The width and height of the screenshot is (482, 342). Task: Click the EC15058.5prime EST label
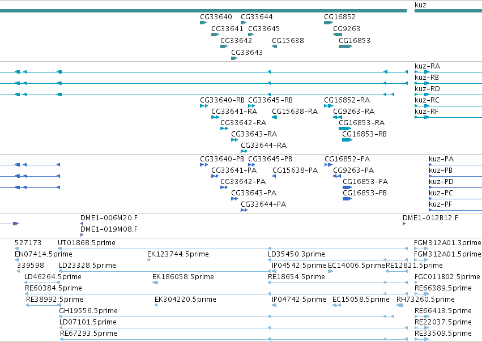pyautogui.click(x=361, y=300)
